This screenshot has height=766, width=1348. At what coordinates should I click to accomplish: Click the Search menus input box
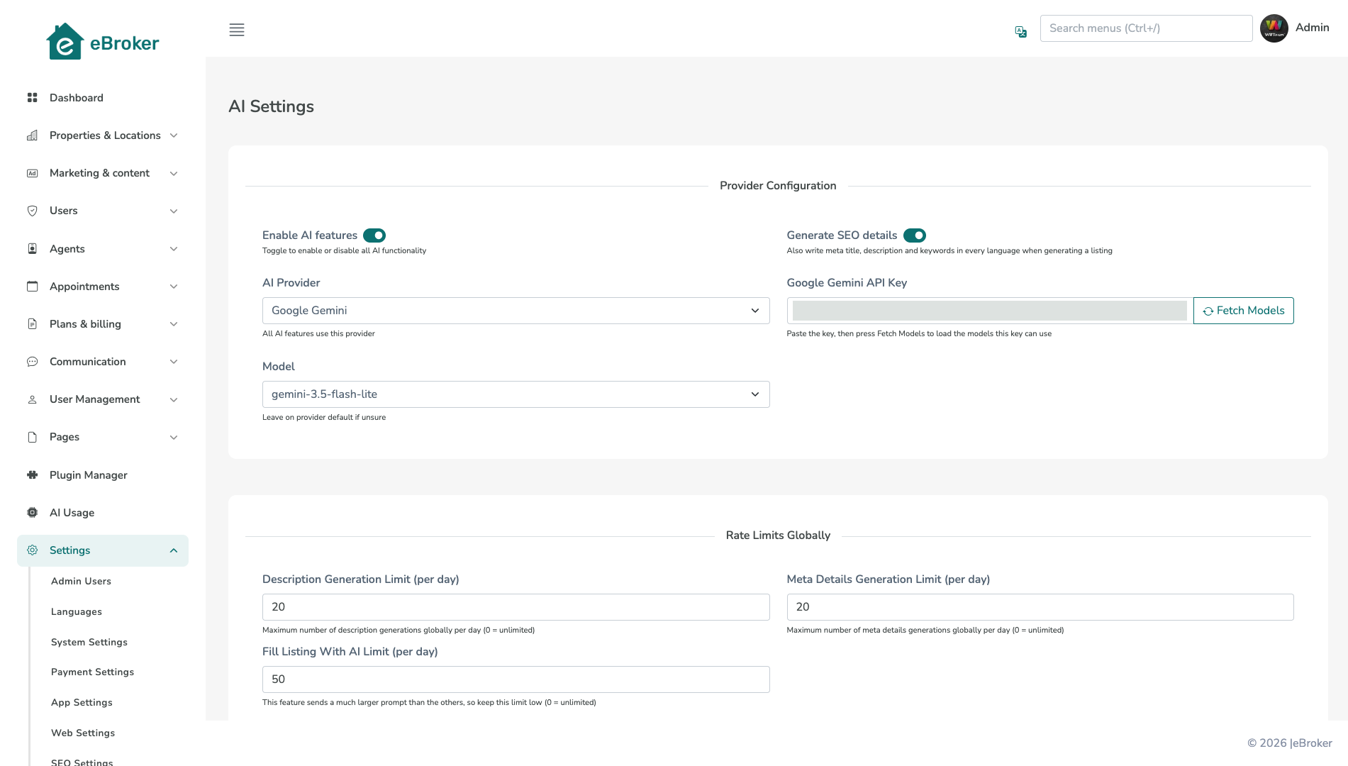[x=1146, y=28]
